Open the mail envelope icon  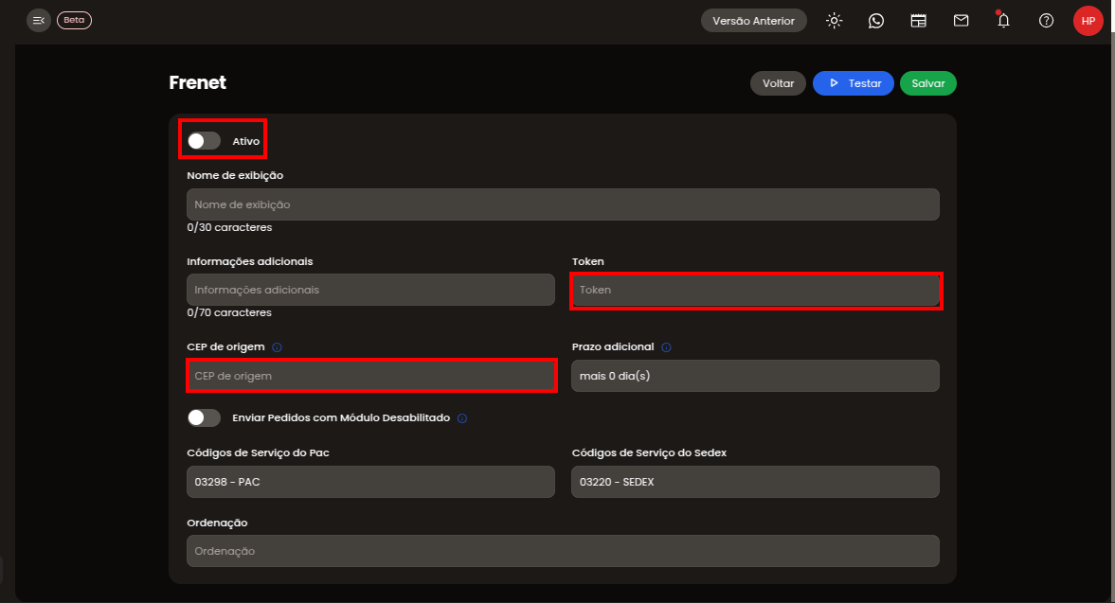coord(961,21)
